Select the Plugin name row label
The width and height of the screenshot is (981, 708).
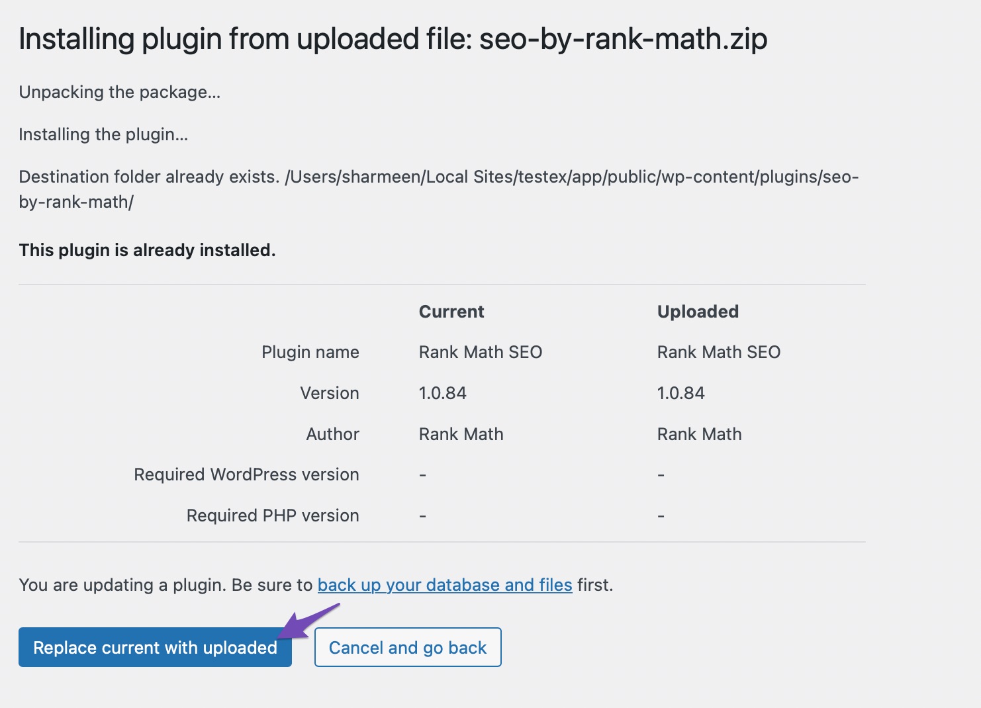pyautogui.click(x=310, y=352)
